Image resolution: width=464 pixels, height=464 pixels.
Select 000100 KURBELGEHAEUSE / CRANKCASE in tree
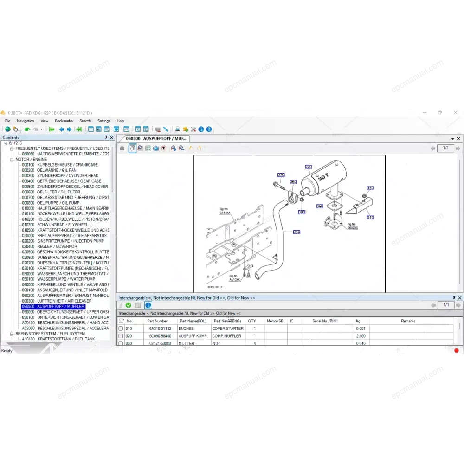pyautogui.click(x=60, y=165)
